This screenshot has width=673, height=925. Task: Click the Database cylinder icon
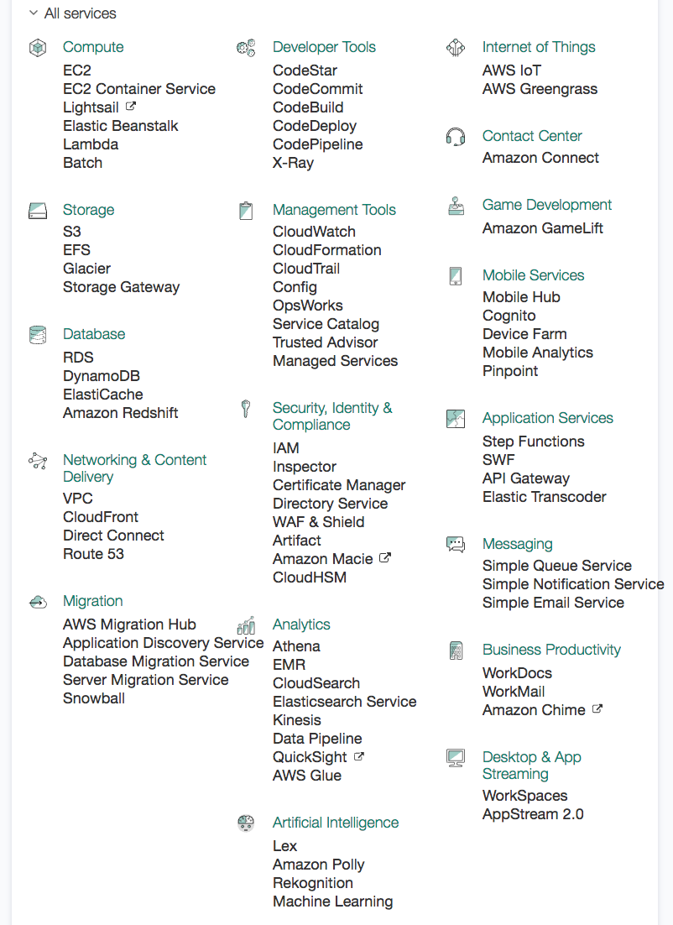(x=38, y=335)
